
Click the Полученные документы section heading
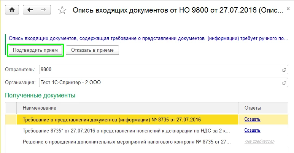(x=40, y=95)
